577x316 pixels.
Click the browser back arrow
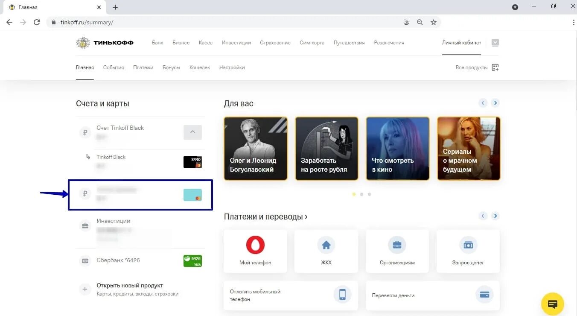point(9,22)
